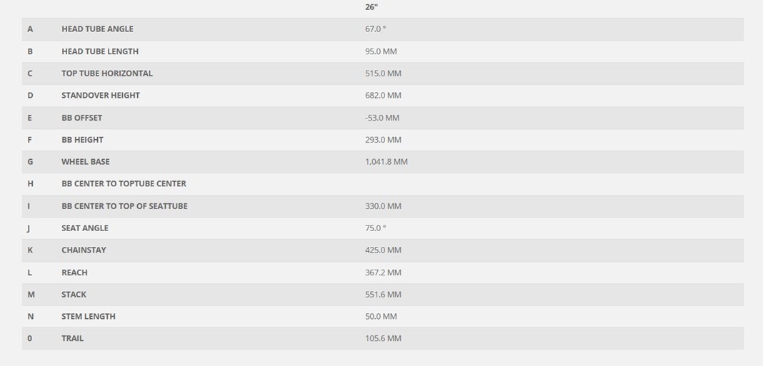The image size is (763, 366).
Task: Select the Head Tube Angle row label
Action: pos(97,29)
